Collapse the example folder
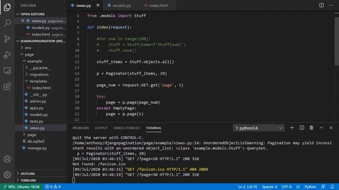The width and height of the screenshot is (339, 190). click(x=24, y=61)
